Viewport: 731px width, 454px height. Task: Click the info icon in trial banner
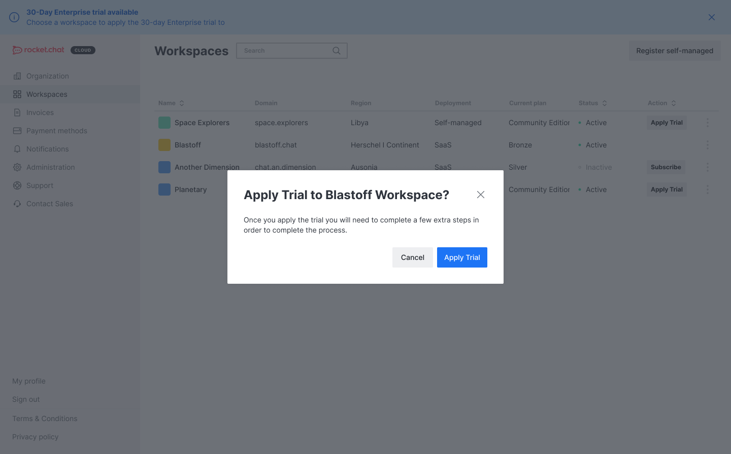[14, 17]
